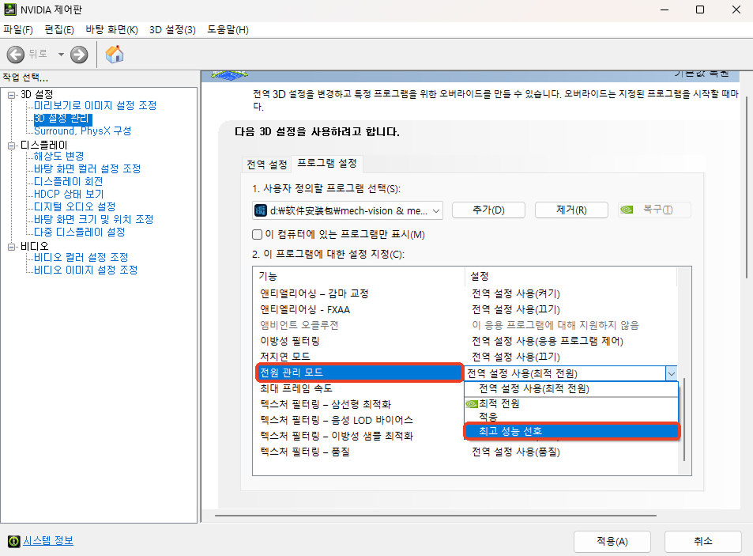The width and height of the screenshot is (753, 556).
Task: Open the 시스템 정보 link
Action: 48,541
